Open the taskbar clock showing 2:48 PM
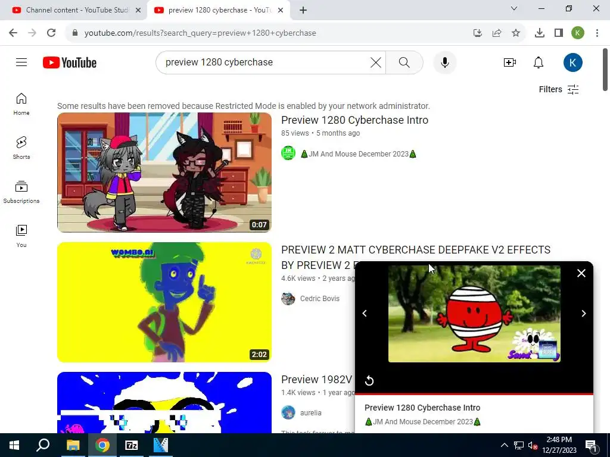Screen dimensions: 610x457 pyautogui.click(x=559, y=445)
